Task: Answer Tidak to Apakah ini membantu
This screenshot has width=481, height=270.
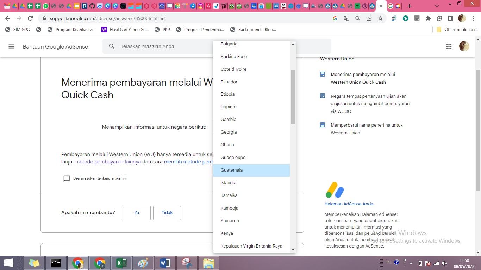Action: [167, 213]
